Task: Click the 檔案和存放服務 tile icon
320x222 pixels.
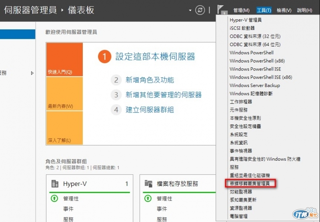Action: click(148, 184)
